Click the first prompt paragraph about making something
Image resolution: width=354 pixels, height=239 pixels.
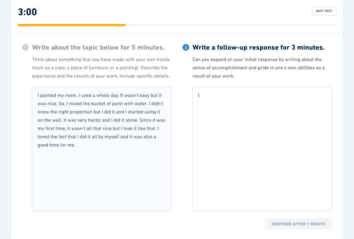pyautogui.click(x=101, y=68)
